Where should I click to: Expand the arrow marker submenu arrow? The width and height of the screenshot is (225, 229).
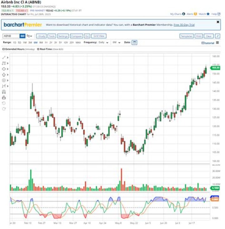point(7,75)
